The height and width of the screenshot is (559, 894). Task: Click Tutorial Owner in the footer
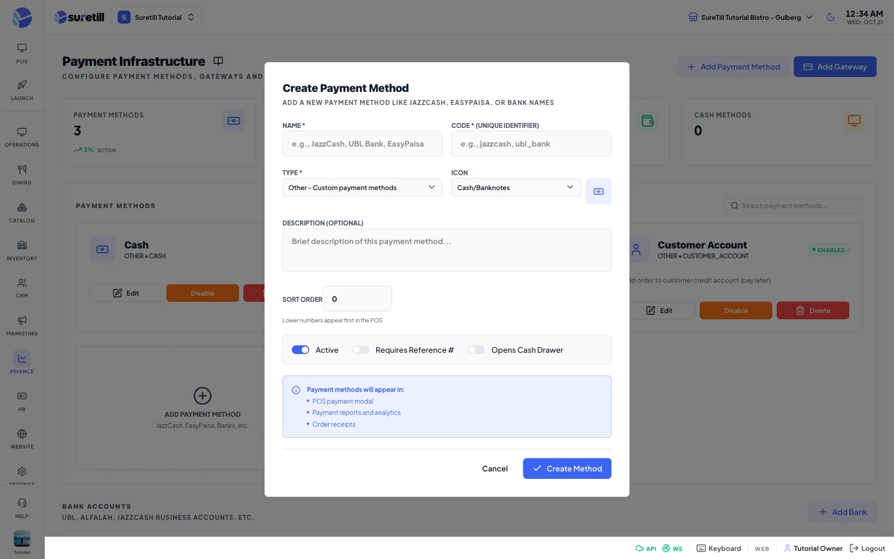tap(813, 548)
